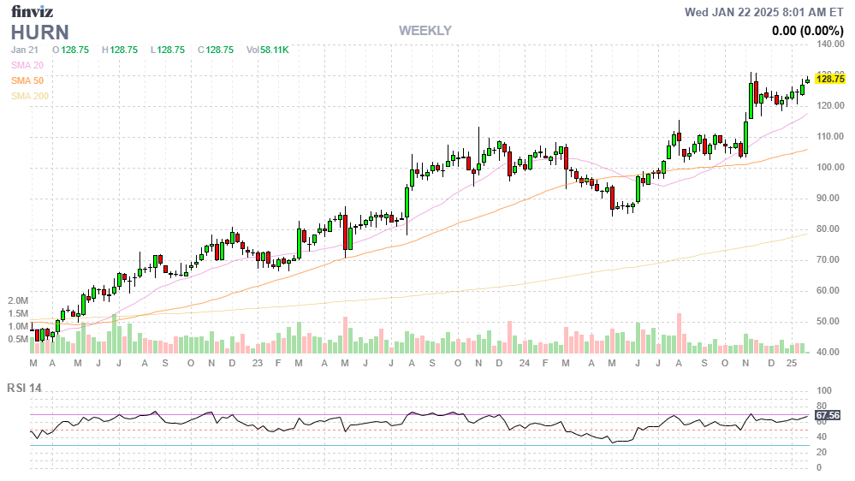Click the RSI 14 indicator label
The width and height of the screenshot is (855, 481).
(x=26, y=388)
